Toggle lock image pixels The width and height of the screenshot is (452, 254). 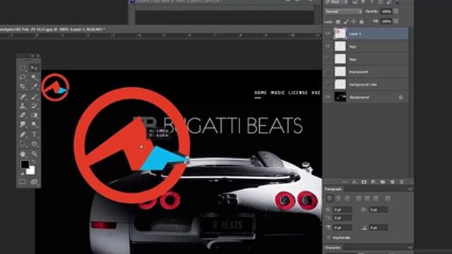pyautogui.click(x=346, y=22)
